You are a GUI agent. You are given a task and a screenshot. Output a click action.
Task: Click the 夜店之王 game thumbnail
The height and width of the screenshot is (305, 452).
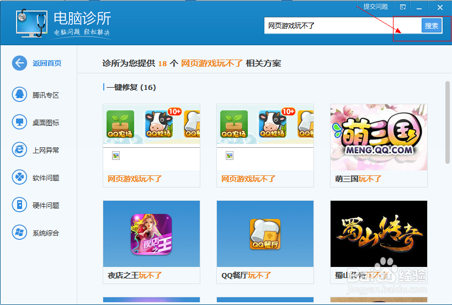[151, 234]
